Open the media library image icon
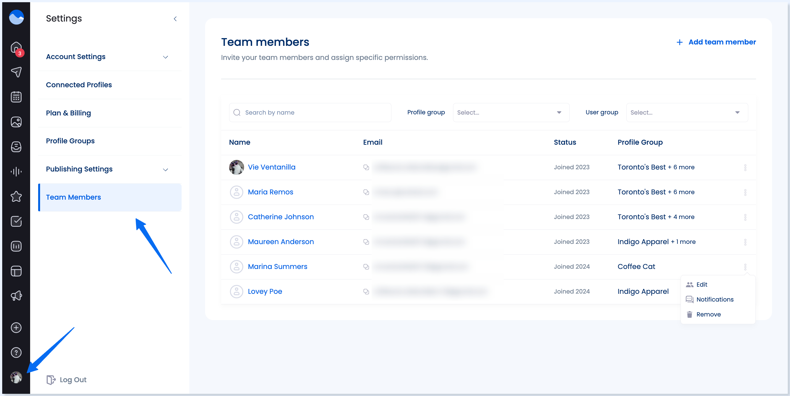The height and width of the screenshot is (396, 790). pos(16,122)
